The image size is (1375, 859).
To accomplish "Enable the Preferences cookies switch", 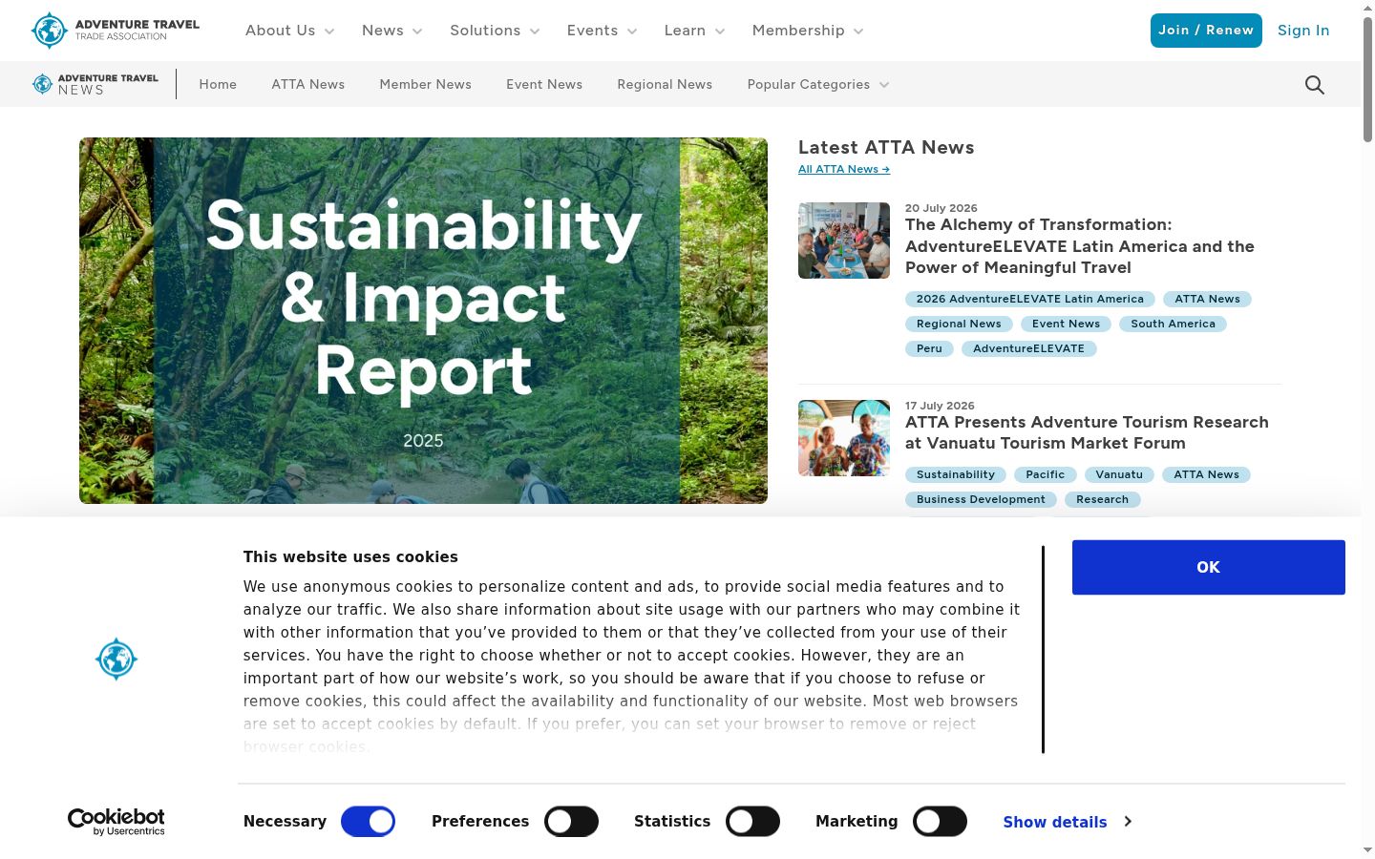I will 571,821.
